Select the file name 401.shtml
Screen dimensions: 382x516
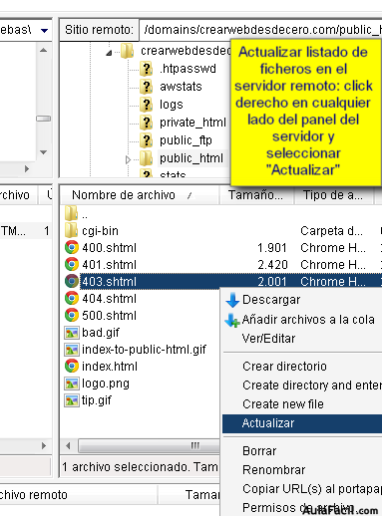click(x=109, y=265)
